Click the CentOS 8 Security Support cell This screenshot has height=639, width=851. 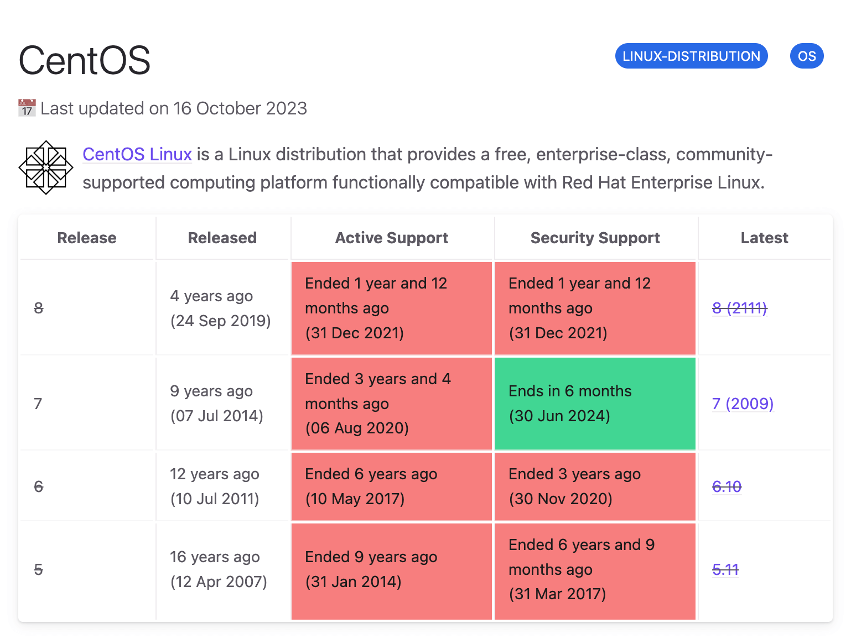pos(595,308)
